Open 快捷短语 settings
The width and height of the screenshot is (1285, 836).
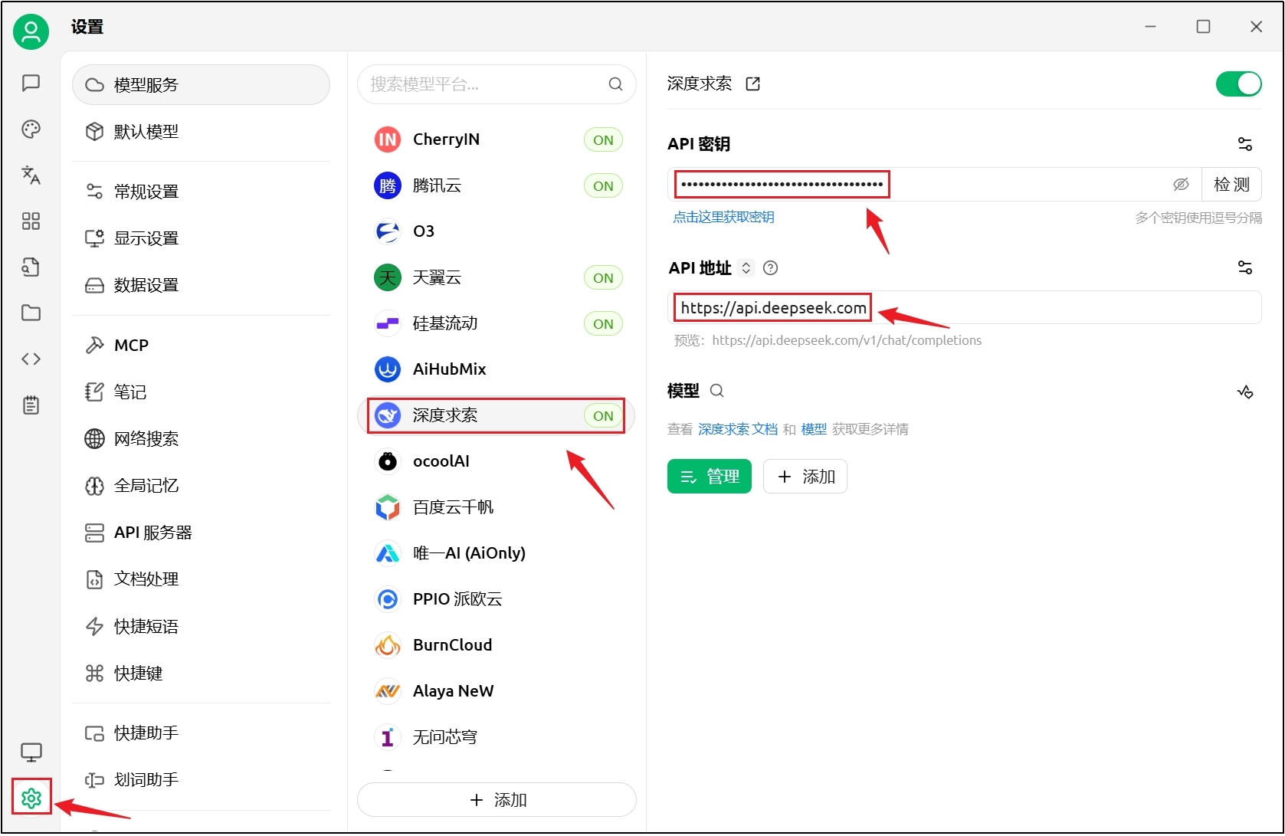[201, 627]
